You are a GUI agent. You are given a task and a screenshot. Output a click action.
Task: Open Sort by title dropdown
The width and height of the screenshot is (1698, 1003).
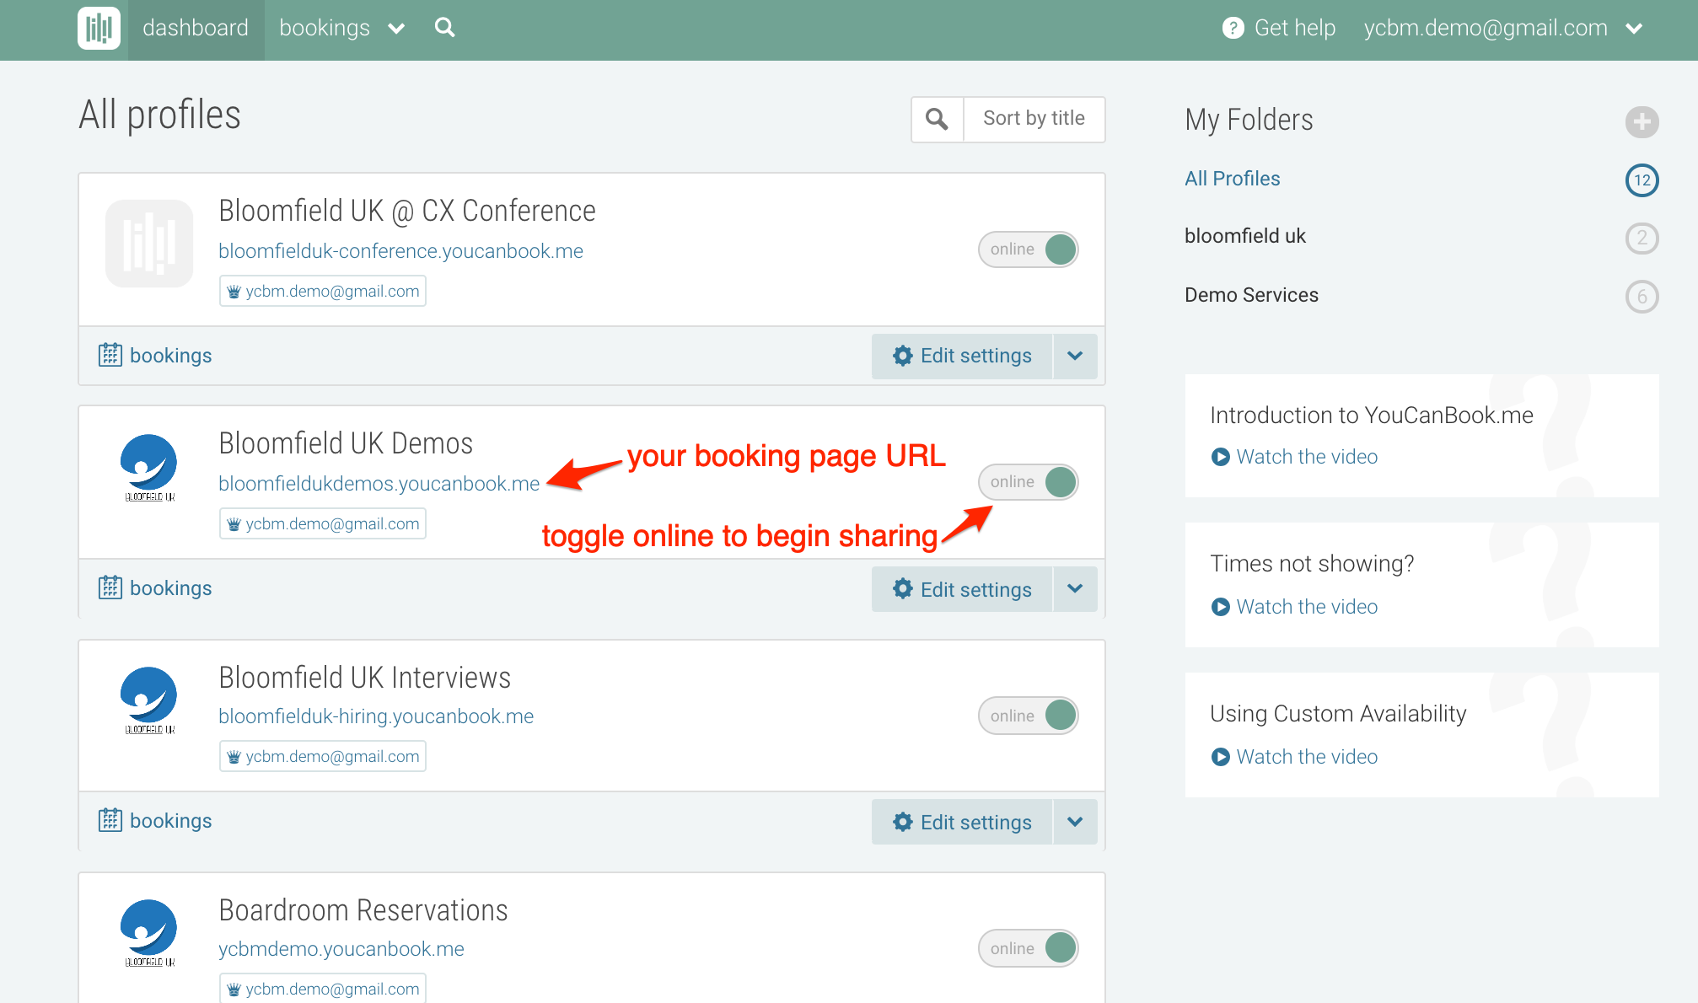(x=1034, y=119)
